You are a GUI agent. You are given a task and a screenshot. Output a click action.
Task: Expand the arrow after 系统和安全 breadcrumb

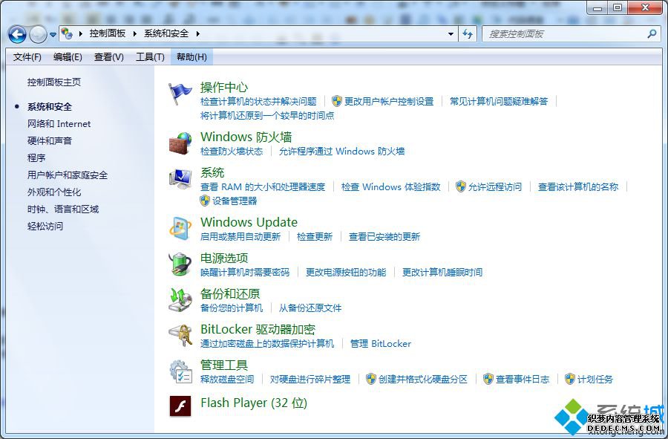tap(198, 33)
